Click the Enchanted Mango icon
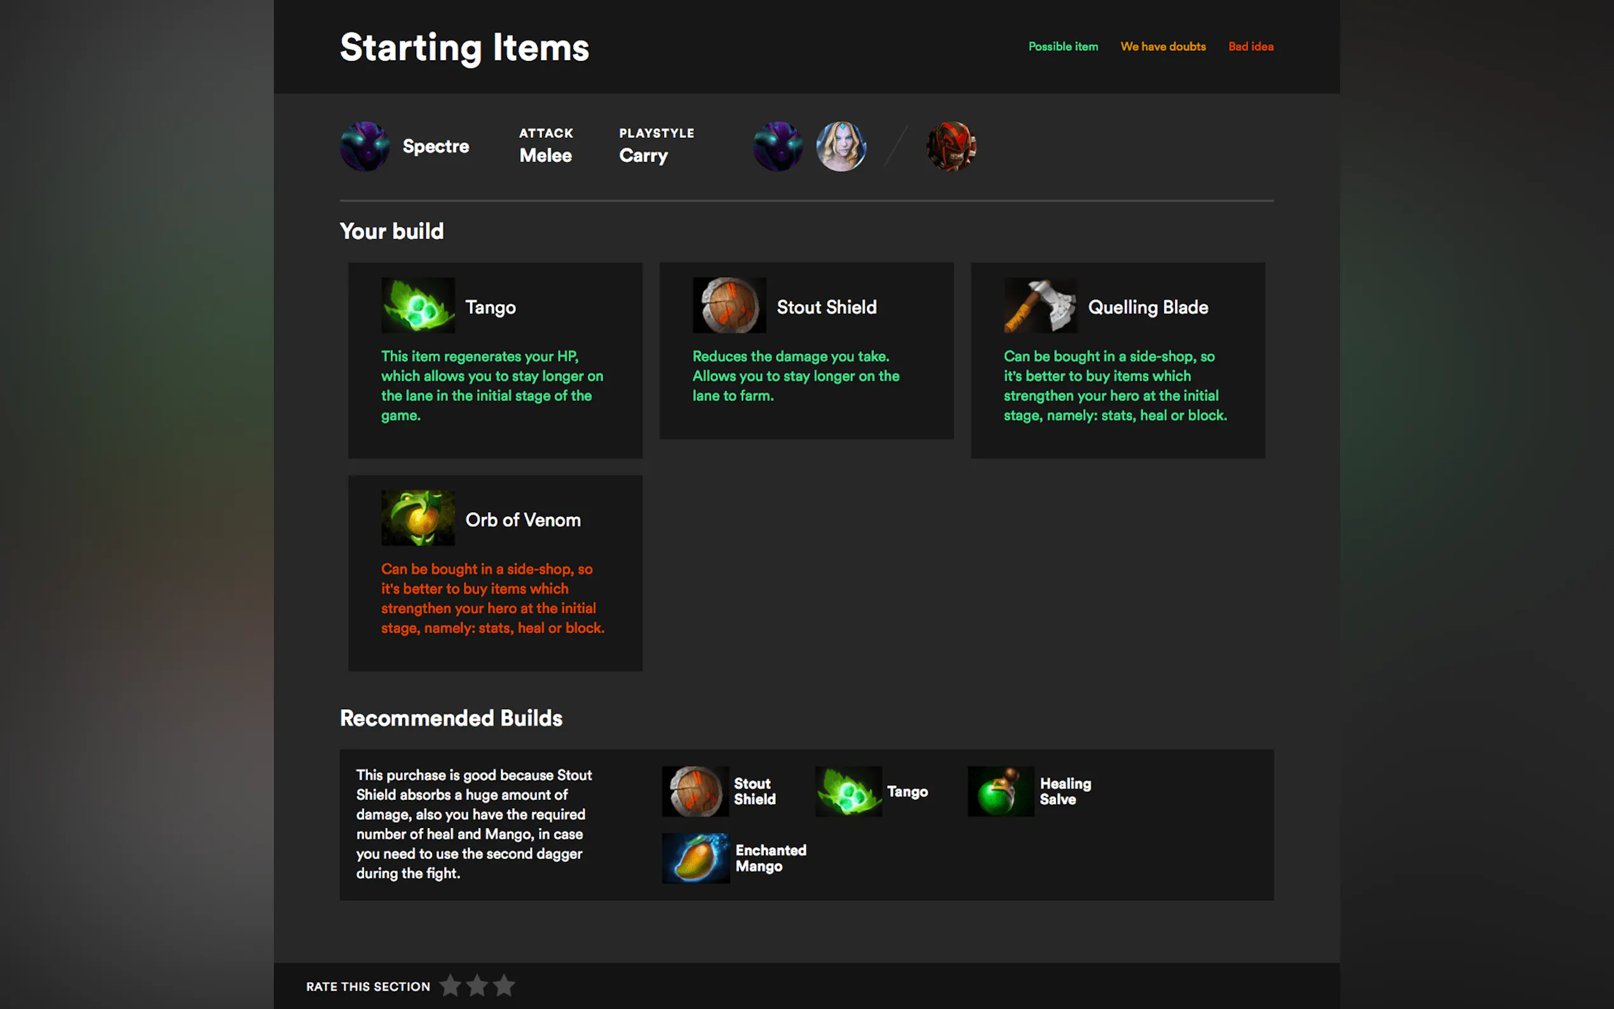This screenshot has height=1009, width=1614. (695, 858)
